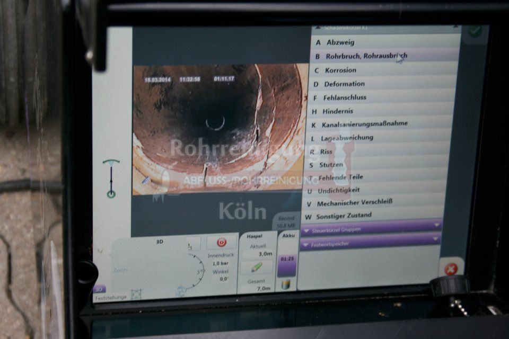Image resolution: width=509 pixels, height=339 pixels.
Task: Click the 11:32:58 time overlay
Action: click(x=190, y=79)
